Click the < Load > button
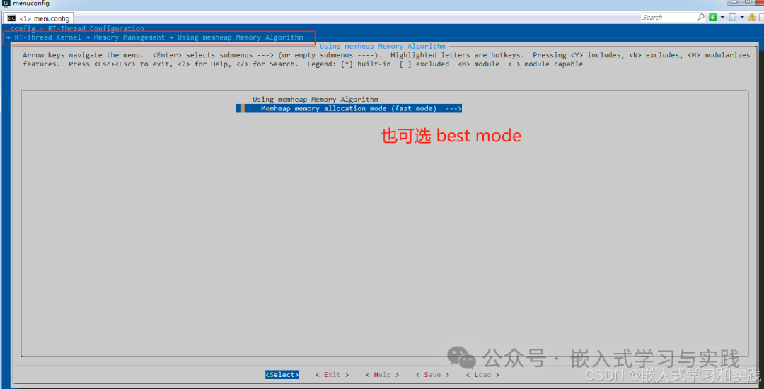764x389 pixels. click(x=483, y=375)
